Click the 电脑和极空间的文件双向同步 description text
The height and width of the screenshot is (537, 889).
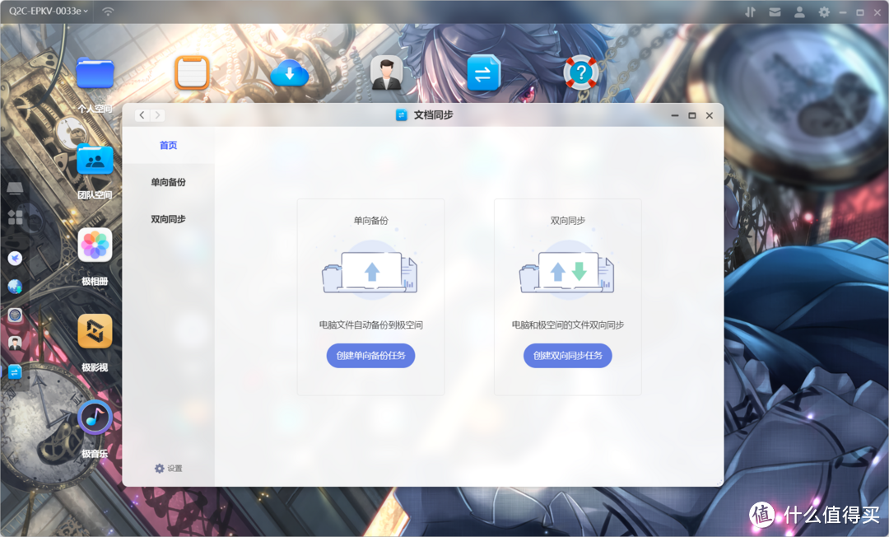pos(567,325)
